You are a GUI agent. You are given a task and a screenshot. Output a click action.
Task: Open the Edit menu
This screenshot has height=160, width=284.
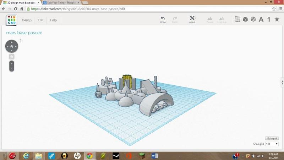(41, 20)
